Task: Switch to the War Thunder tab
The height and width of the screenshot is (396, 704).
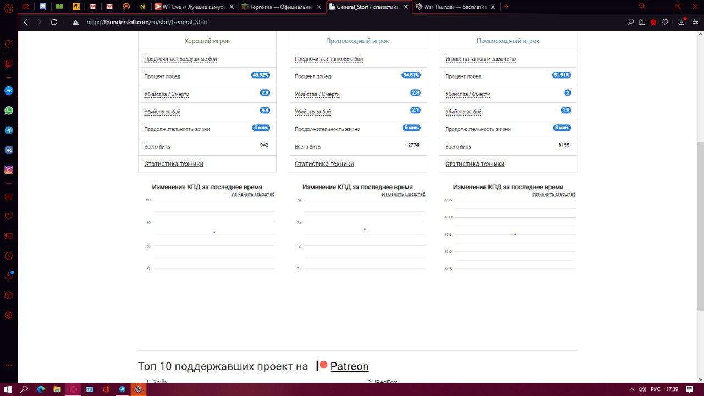Action: (x=455, y=7)
